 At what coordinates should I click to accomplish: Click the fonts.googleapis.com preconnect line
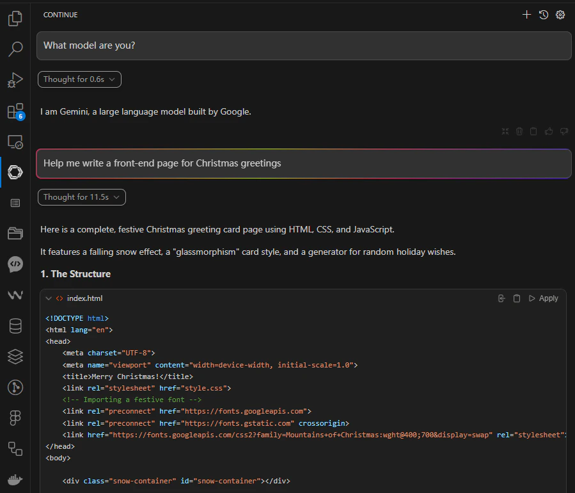point(187,411)
